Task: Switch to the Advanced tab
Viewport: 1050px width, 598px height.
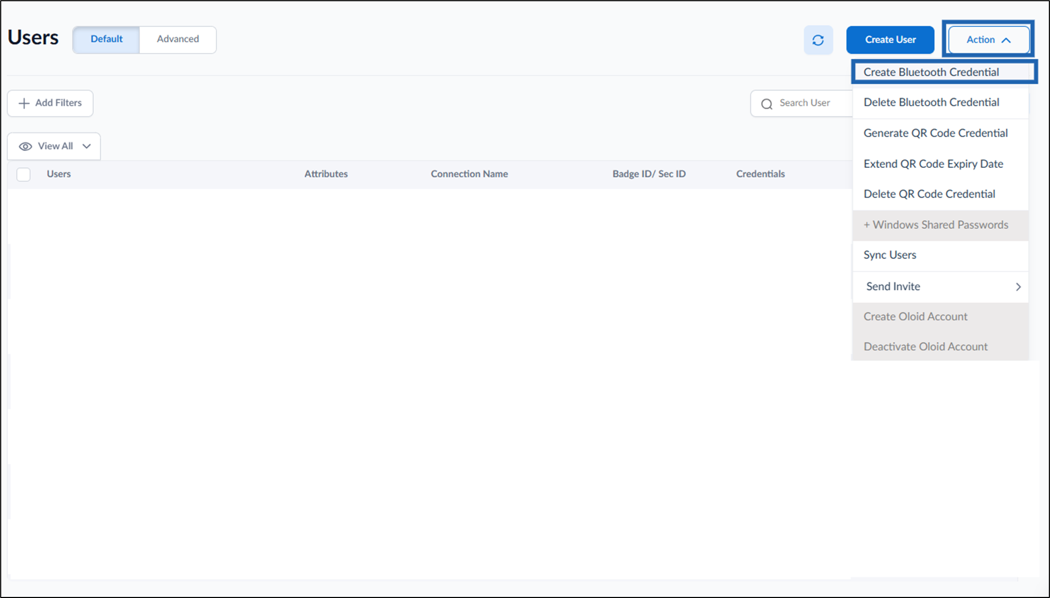Action: point(178,39)
